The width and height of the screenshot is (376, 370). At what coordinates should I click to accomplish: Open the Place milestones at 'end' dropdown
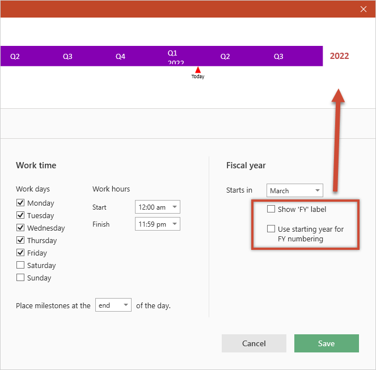113,305
